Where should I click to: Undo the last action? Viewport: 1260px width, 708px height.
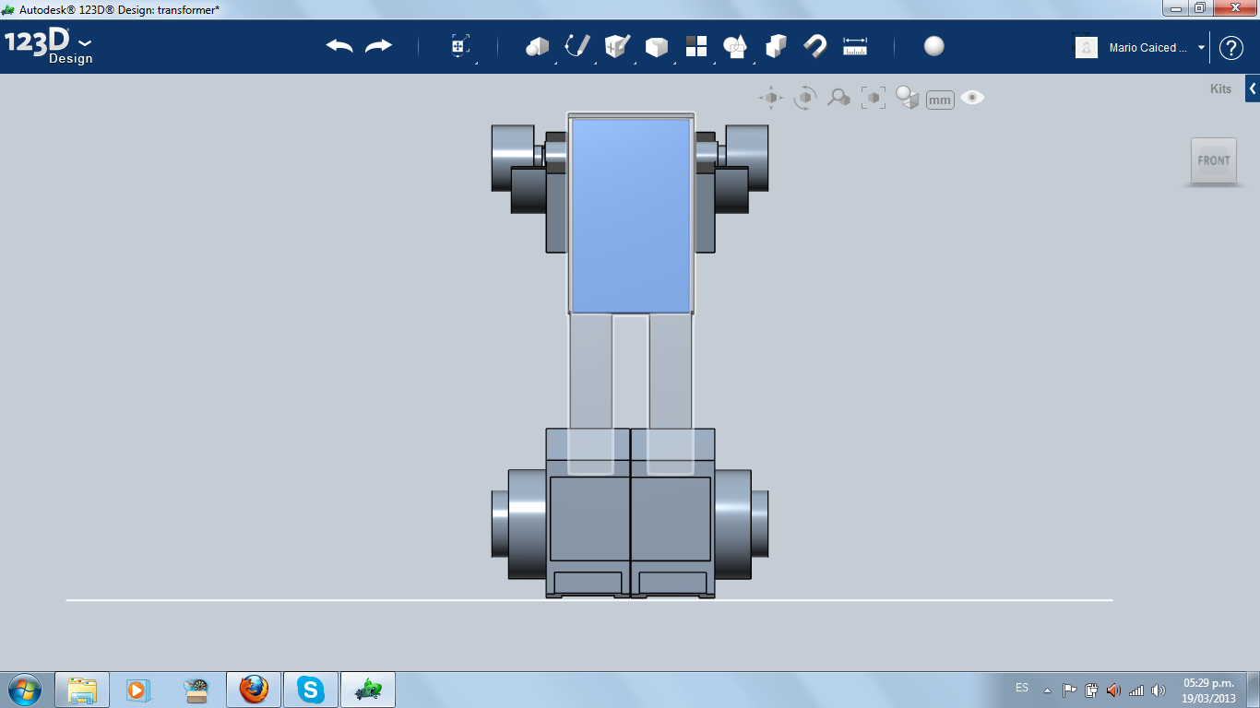pos(339,46)
